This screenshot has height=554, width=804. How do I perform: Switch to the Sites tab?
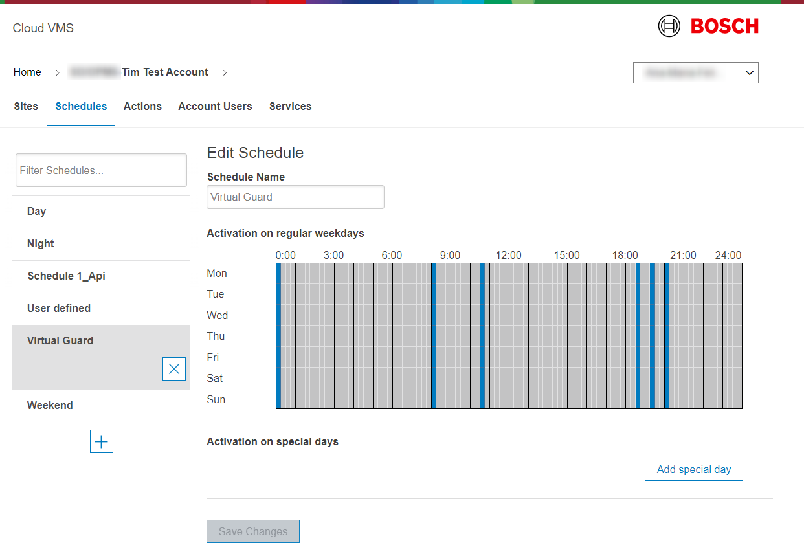(x=26, y=107)
